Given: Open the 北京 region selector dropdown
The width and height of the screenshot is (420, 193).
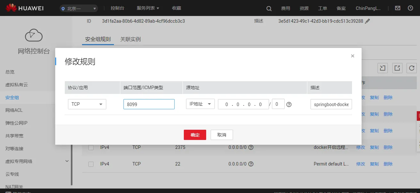Looking at the screenshot, I should (79, 9).
